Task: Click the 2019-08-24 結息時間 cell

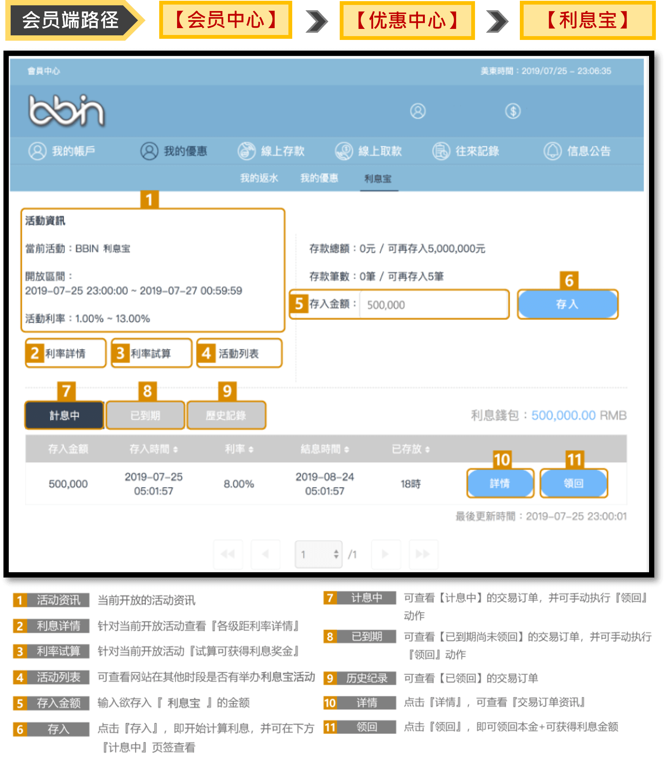Action: (x=325, y=484)
